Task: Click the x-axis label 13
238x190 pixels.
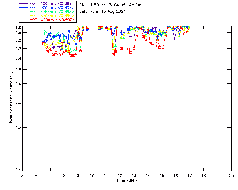Action: tap(134, 176)
